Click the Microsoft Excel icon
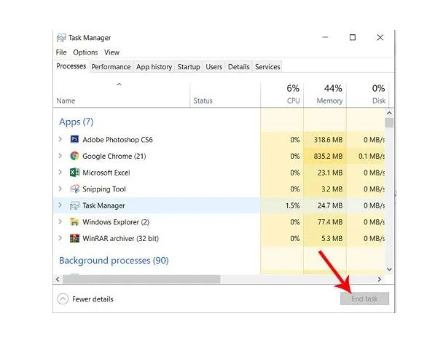 (x=74, y=173)
